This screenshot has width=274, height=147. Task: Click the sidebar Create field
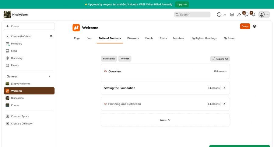(x=29, y=26)
